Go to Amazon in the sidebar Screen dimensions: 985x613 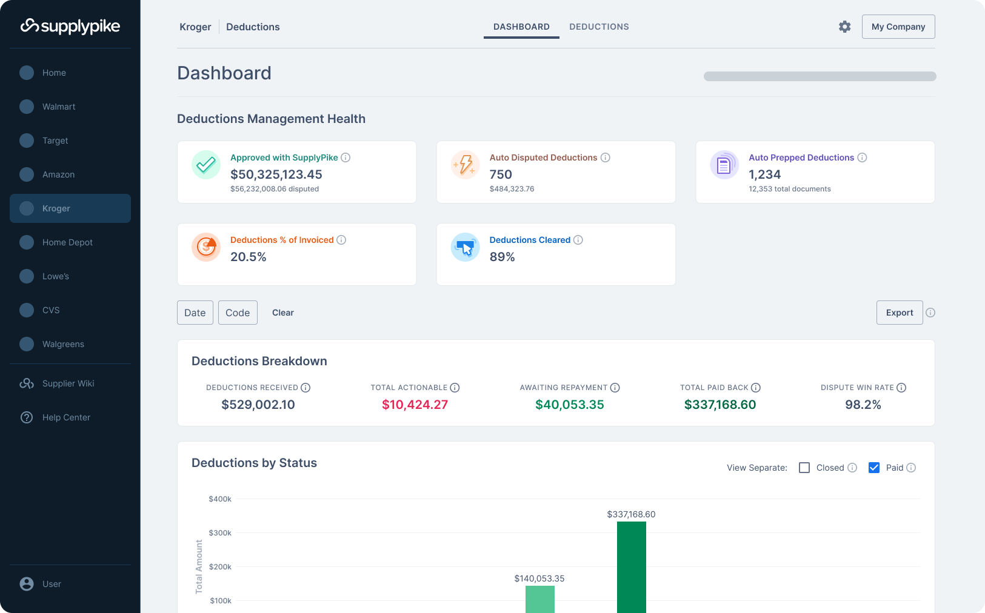(70, 174)
